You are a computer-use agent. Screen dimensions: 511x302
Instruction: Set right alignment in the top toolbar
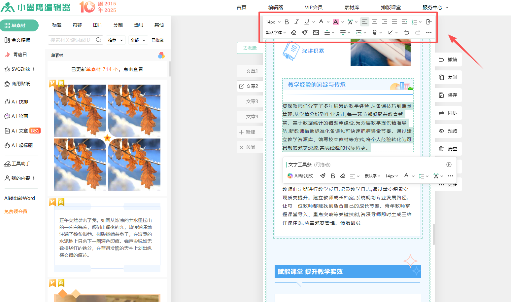click(385, 22)
